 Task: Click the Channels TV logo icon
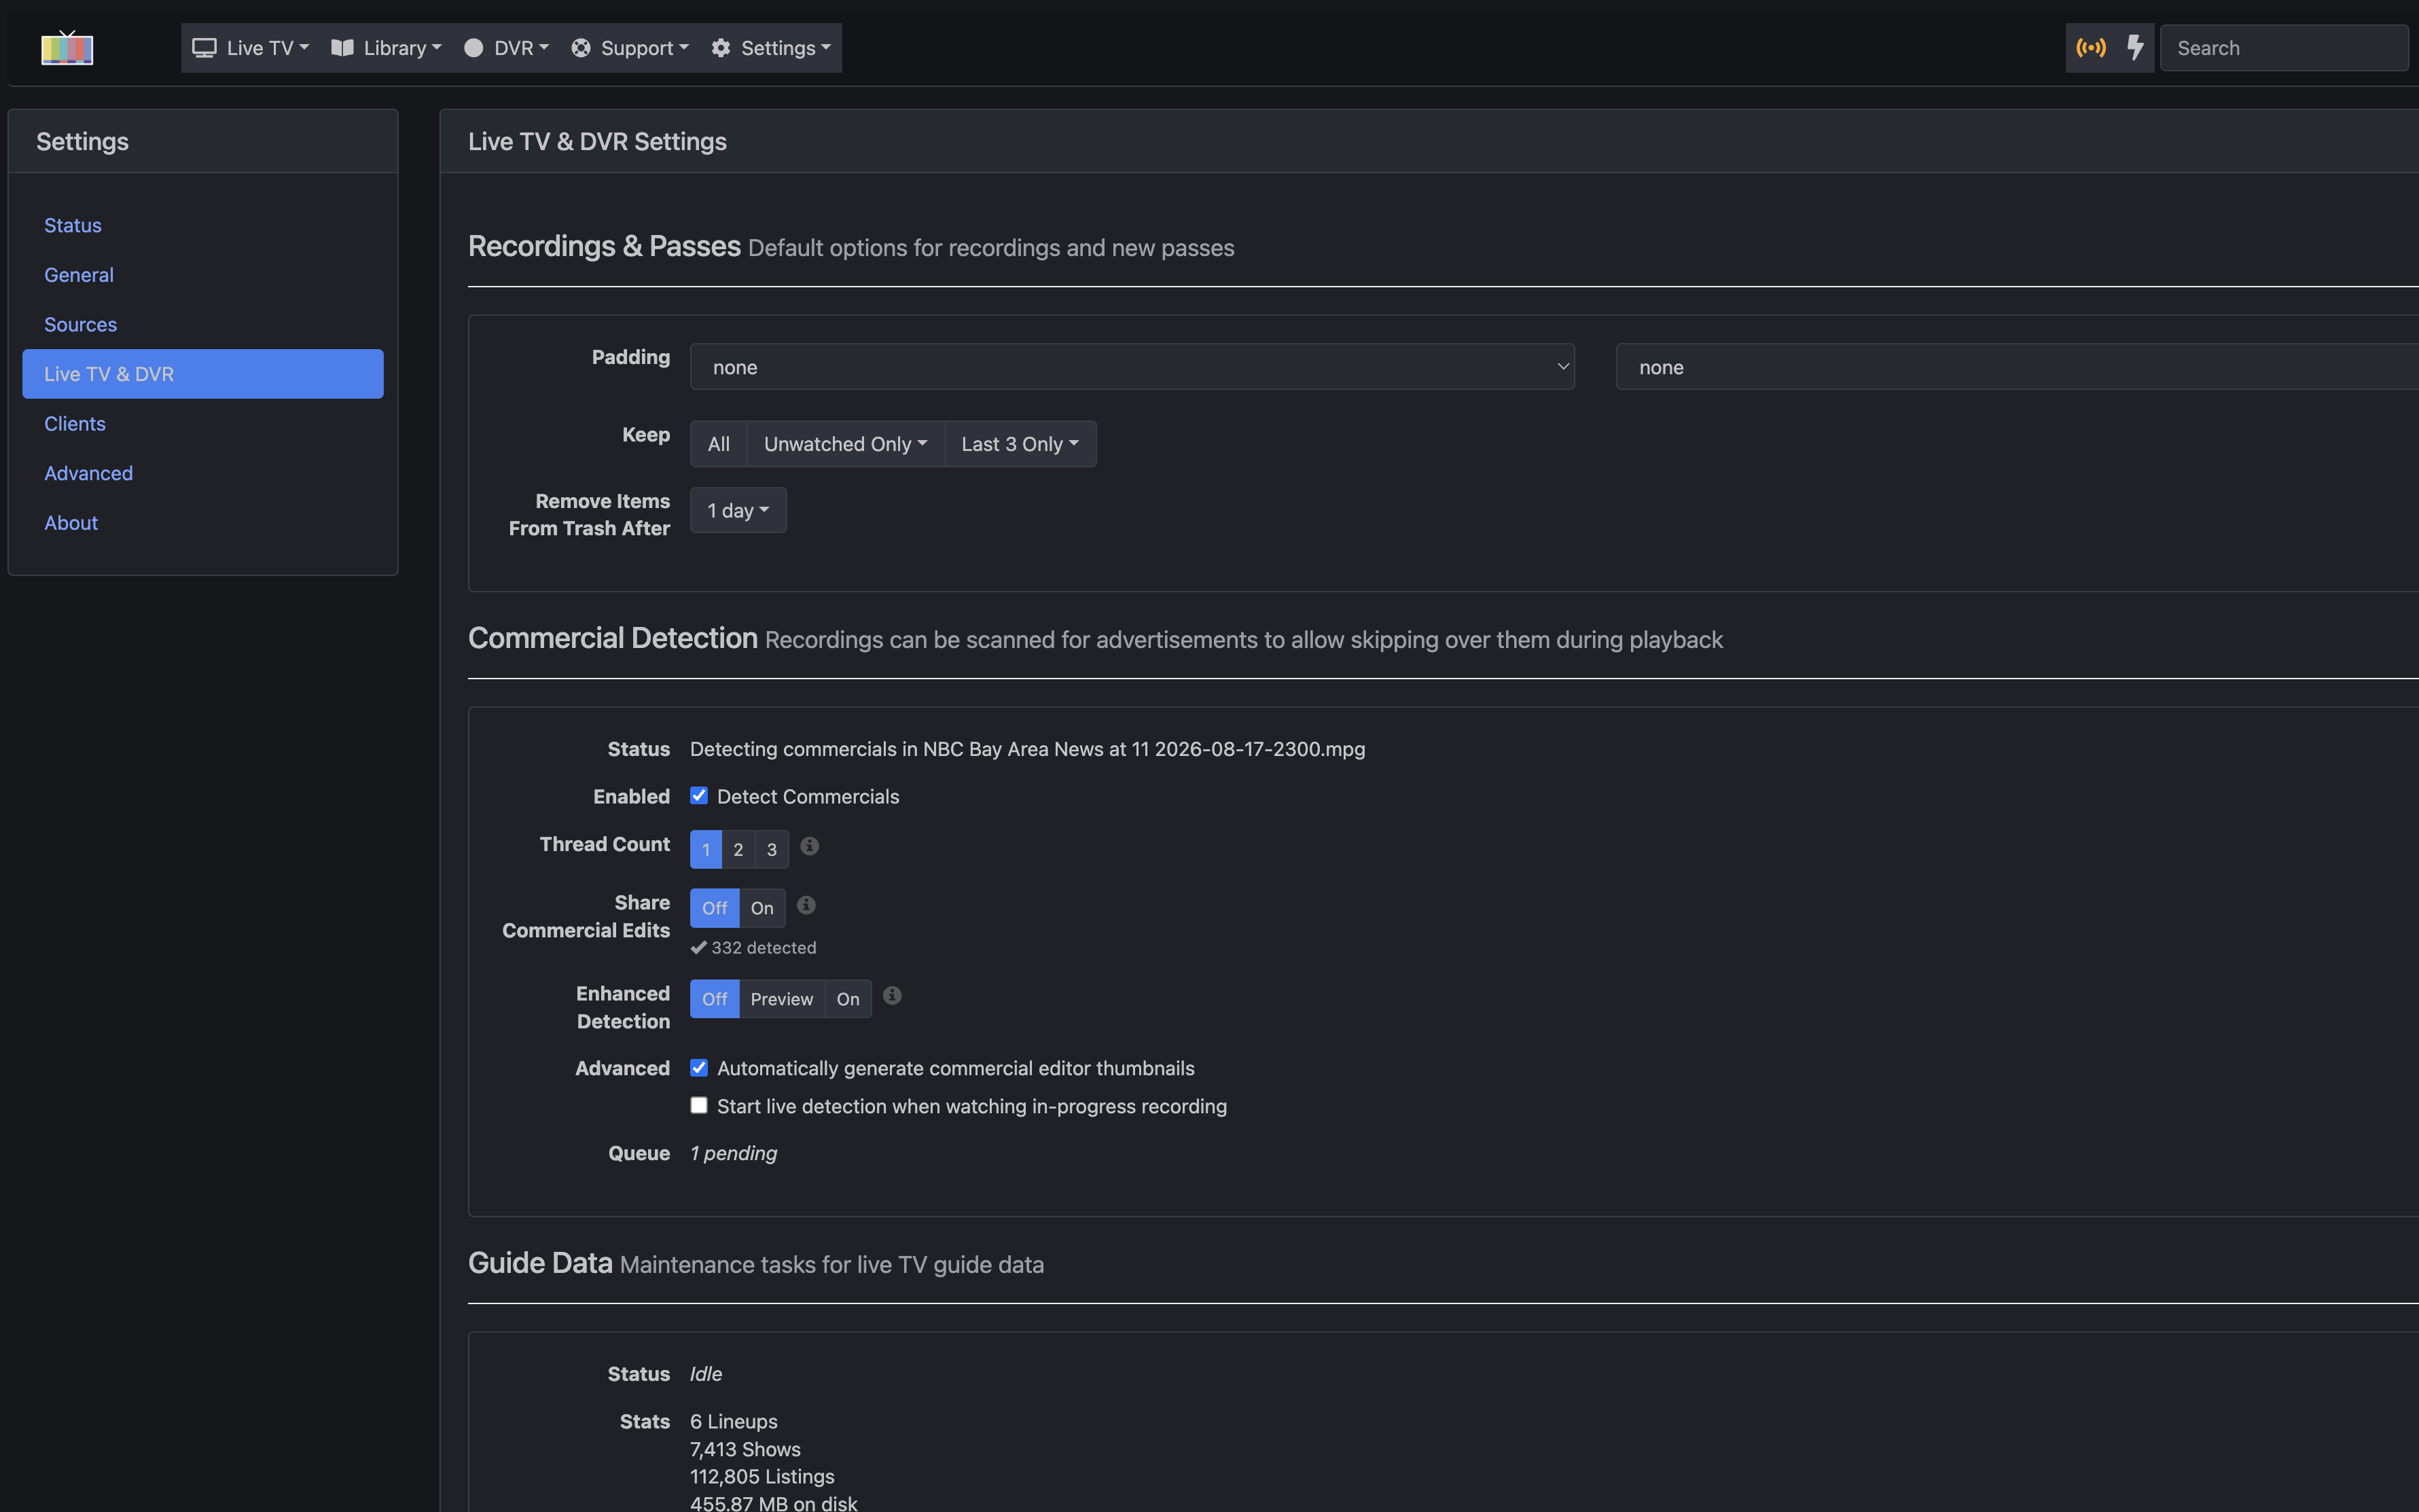(67, 48)
